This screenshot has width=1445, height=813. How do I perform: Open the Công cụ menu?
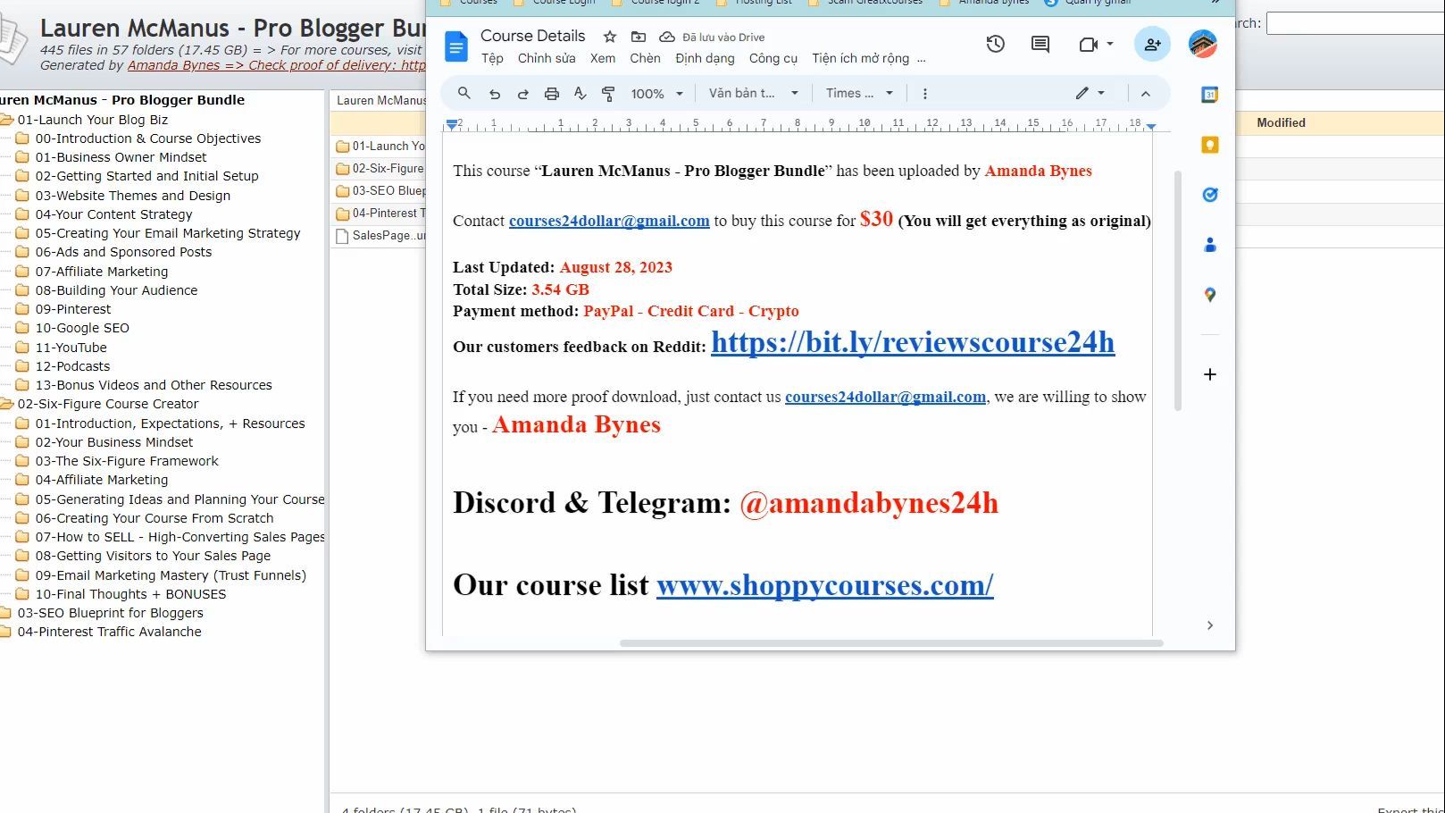click(x=773, y=58)
